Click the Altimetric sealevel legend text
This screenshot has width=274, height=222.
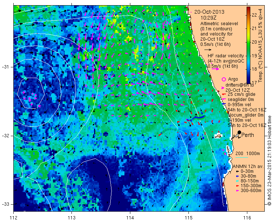219,24
